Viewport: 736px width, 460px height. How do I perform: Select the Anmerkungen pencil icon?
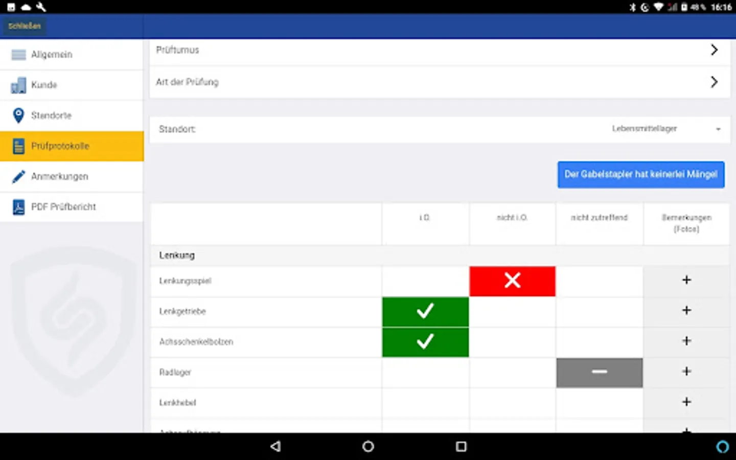[x=18, y=176]
